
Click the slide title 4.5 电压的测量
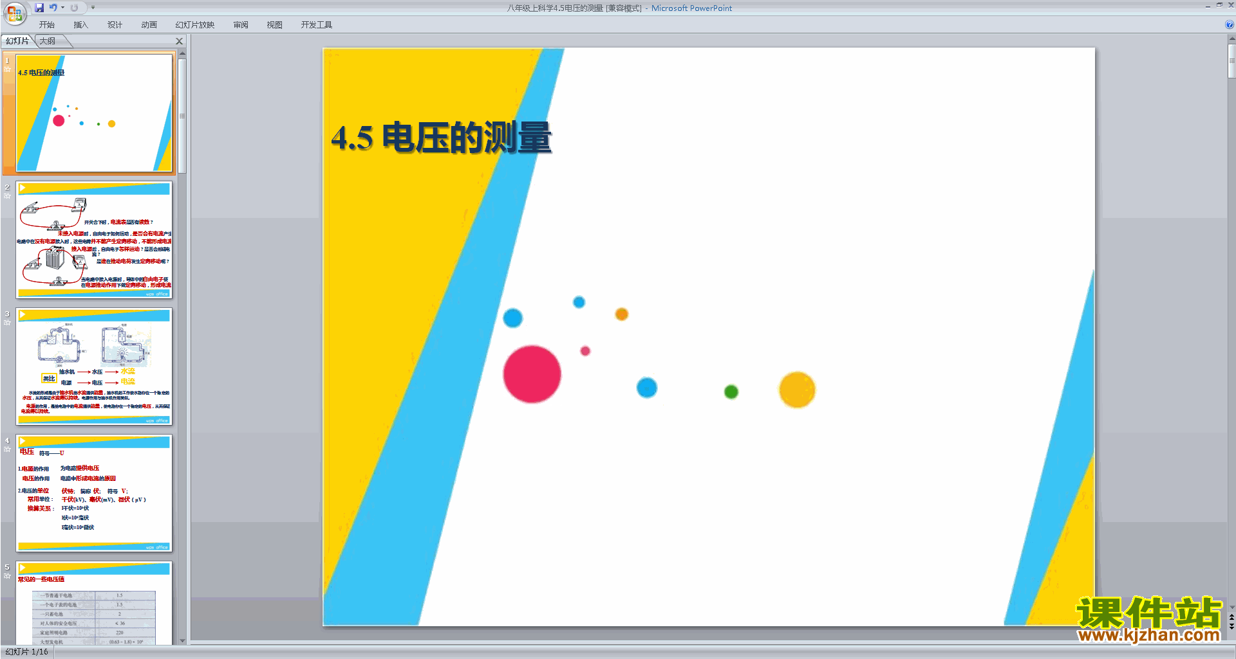(442, 138)
